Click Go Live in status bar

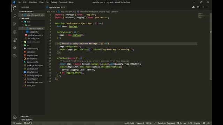[182, 123]
